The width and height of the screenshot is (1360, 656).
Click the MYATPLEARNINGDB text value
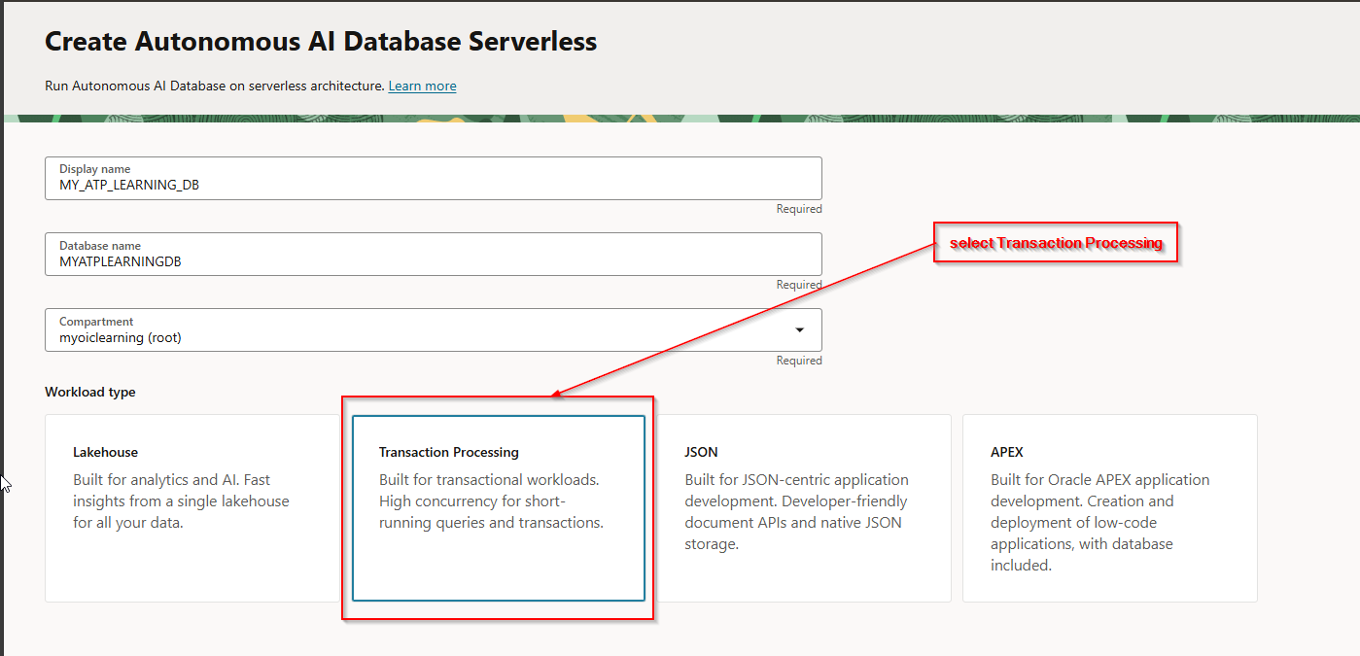coord(121,261)
